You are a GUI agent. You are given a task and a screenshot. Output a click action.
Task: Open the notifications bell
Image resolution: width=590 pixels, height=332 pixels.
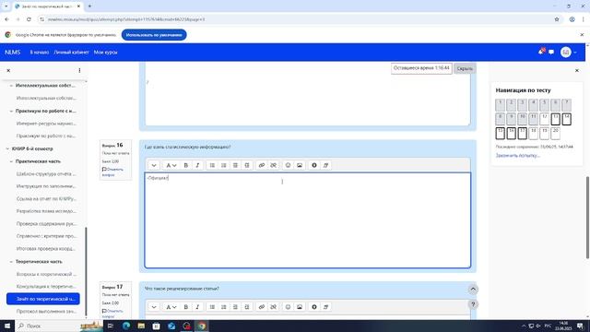[541, 52]
